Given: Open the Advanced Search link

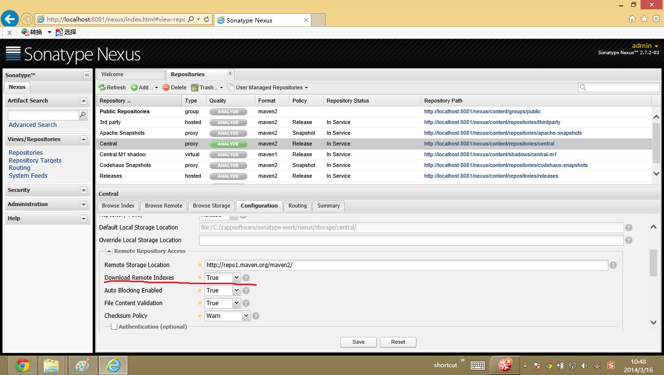Looking at the screenshot, I should pyautogui.click(x=33, y=125).
